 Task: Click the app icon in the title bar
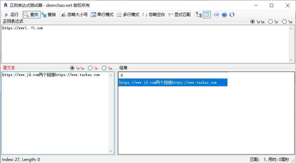tap(6, 5)
